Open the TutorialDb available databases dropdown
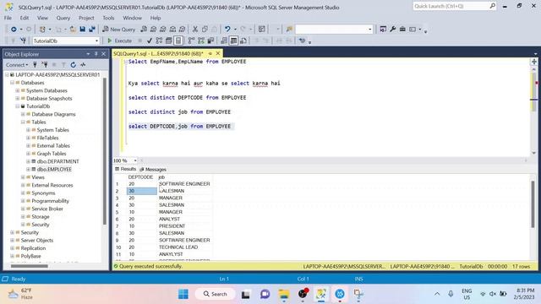This screenshot has height=304, width=541. [x=96, y=41]
